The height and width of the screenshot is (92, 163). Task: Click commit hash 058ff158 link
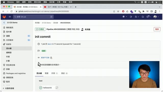[45, 57]
